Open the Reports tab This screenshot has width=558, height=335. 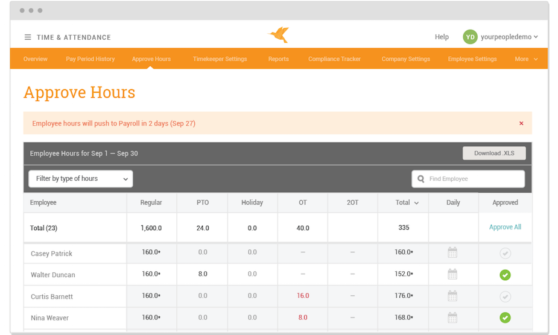point(278,59)
